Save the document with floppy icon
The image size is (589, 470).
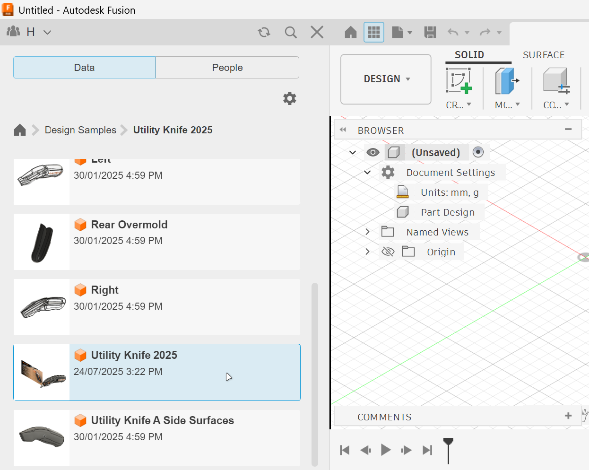(430, 32)
